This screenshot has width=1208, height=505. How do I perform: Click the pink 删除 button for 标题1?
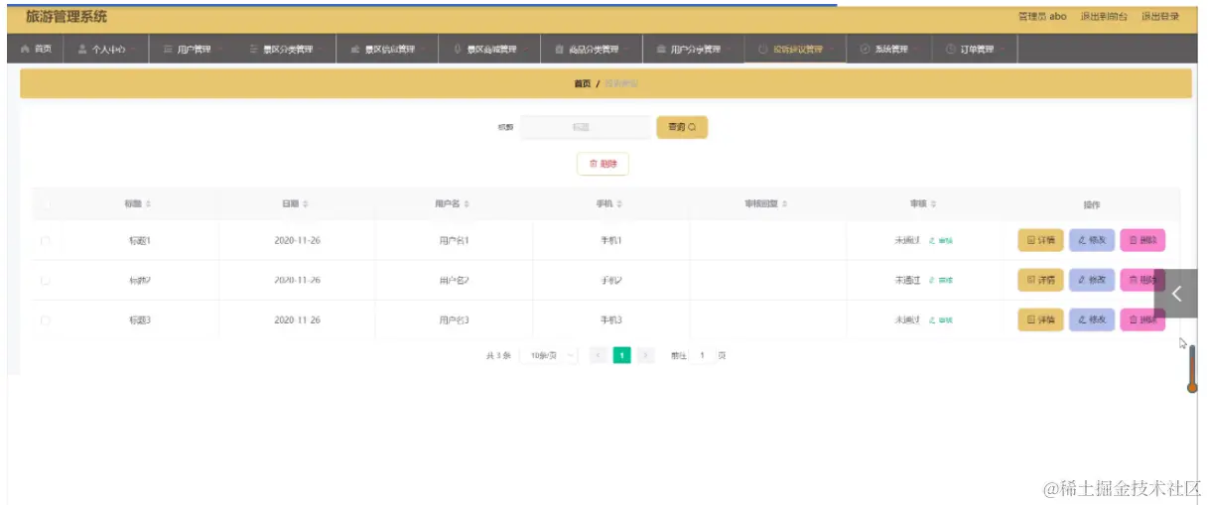(x=1142, y=240)
